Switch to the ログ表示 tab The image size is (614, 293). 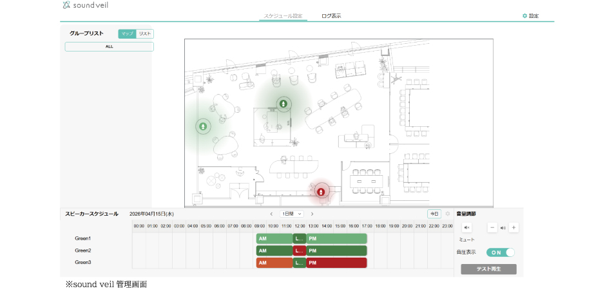tap(331, 16)
